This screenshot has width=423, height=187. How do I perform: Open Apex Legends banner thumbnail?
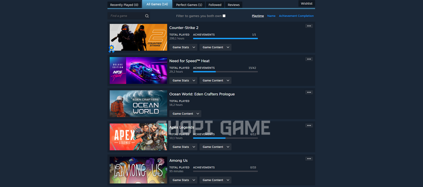[138, 136]
